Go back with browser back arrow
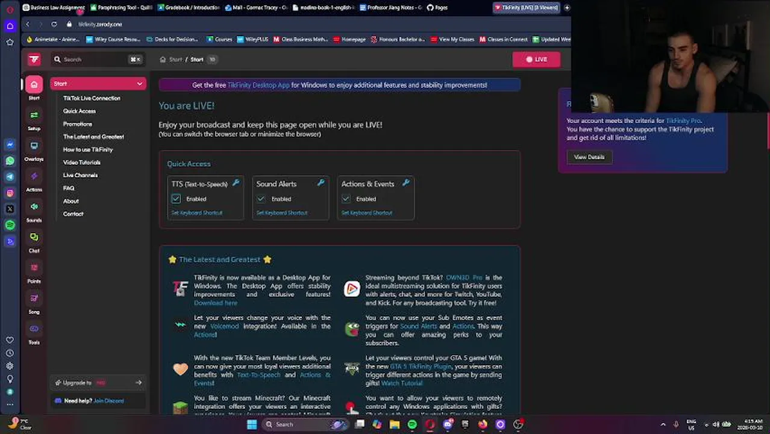Screen dimensions: 770x434 tap(28, 24)
